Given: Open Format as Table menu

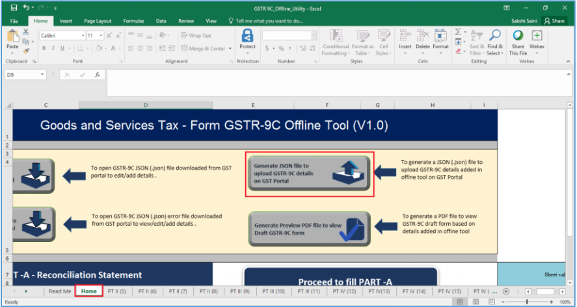Looking at the screenshot, I should pyautogui.click(x=362, y=43).
